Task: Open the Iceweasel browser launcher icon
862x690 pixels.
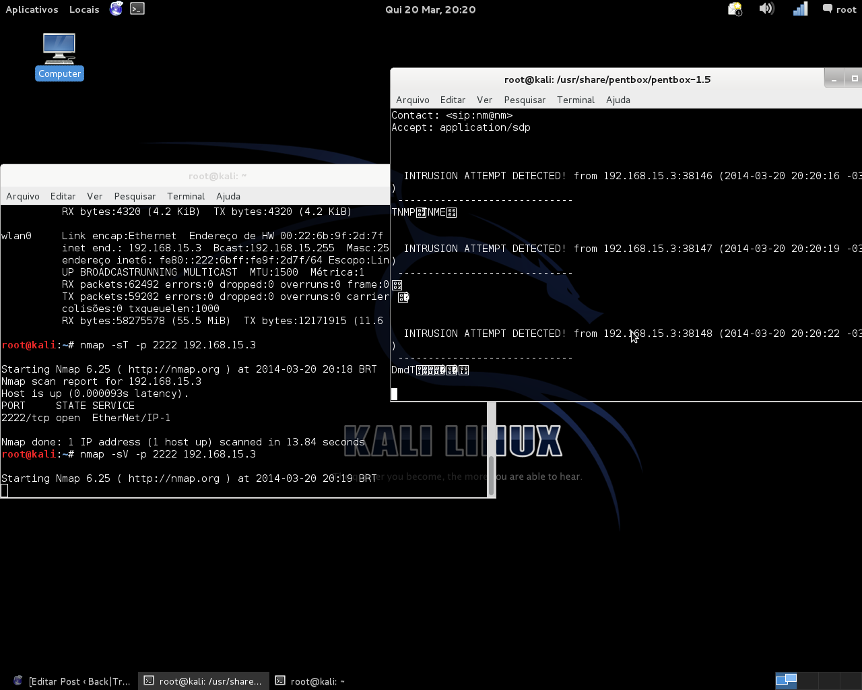Action: point(117,9)
